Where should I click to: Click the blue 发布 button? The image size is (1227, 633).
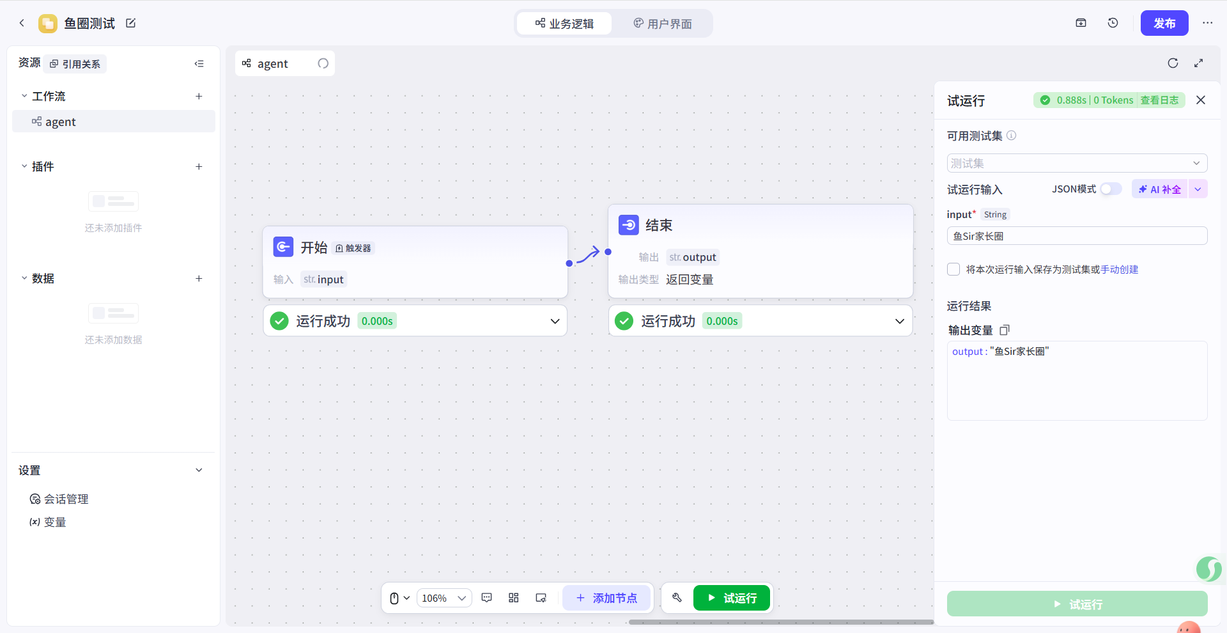point(1164,23)
